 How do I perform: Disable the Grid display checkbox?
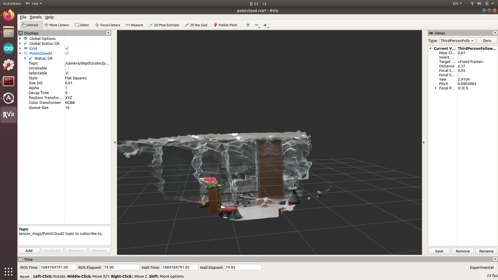(x=67, y=48)
